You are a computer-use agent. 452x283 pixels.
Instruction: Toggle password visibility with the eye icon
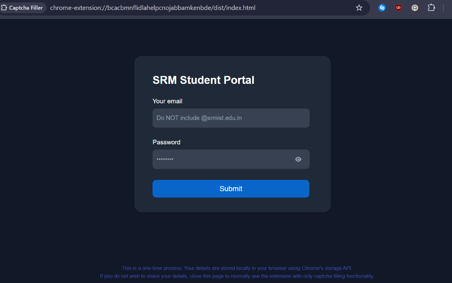298,160
